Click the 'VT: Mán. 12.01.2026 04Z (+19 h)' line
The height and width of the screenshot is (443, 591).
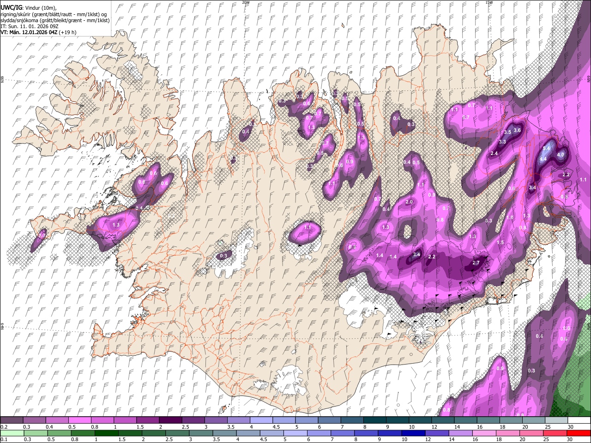coord(39,32)
